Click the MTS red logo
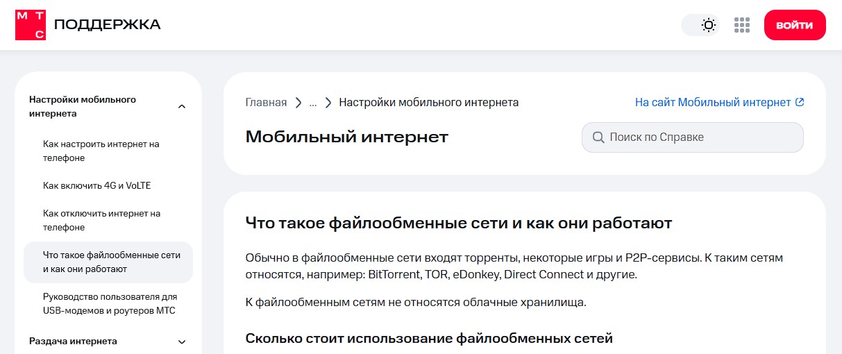 coord(31,25)
